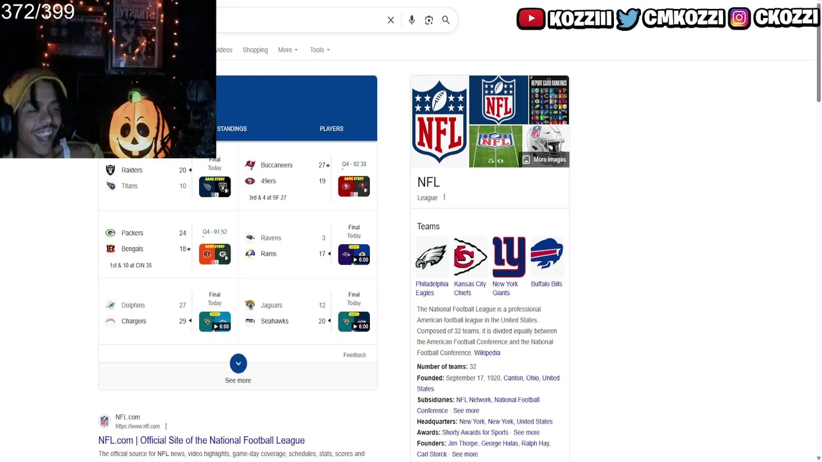This screenshot has height=462, width=822.
Task: Open the Philadelphia Eagles team logo
Action: click(432, 257)
